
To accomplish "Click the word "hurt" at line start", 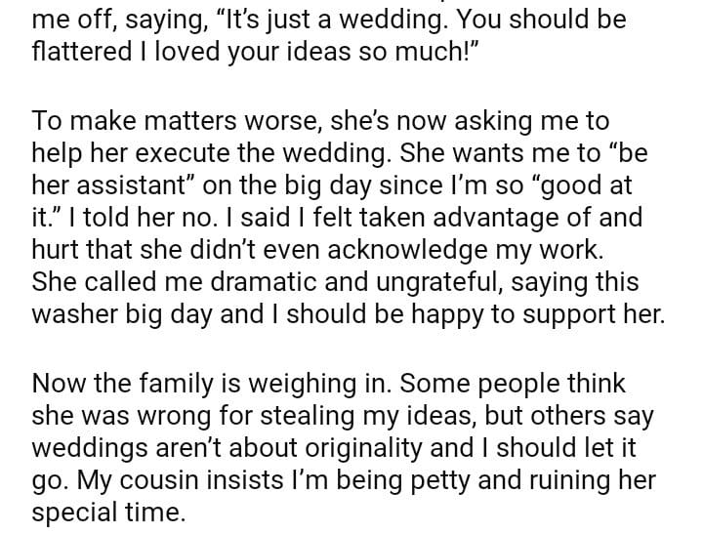I will point(56,248).
